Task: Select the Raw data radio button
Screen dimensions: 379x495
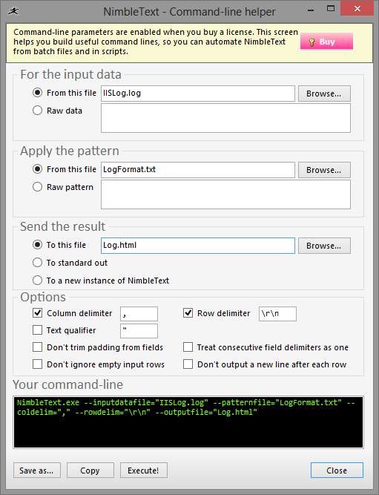Action: click(x=37, y=111)
